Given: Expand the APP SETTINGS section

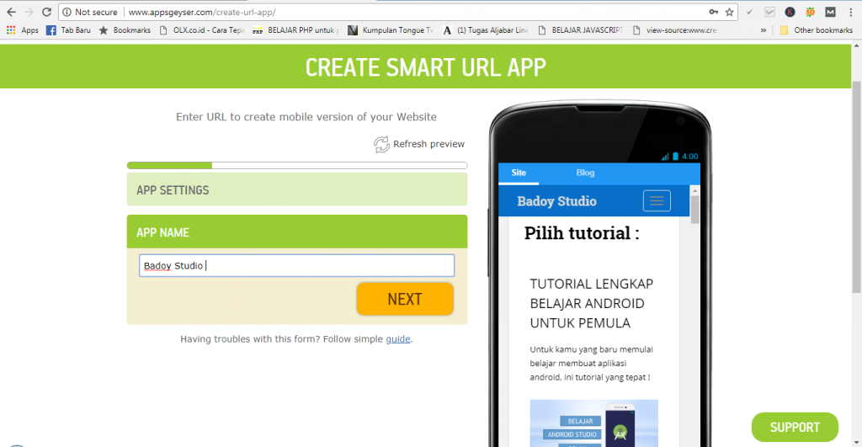Looking at the screenshot, I should [x=296, y=189].
